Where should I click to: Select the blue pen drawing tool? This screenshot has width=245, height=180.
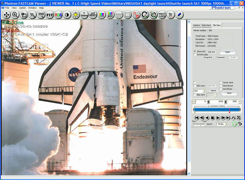(x=179, y=15)
